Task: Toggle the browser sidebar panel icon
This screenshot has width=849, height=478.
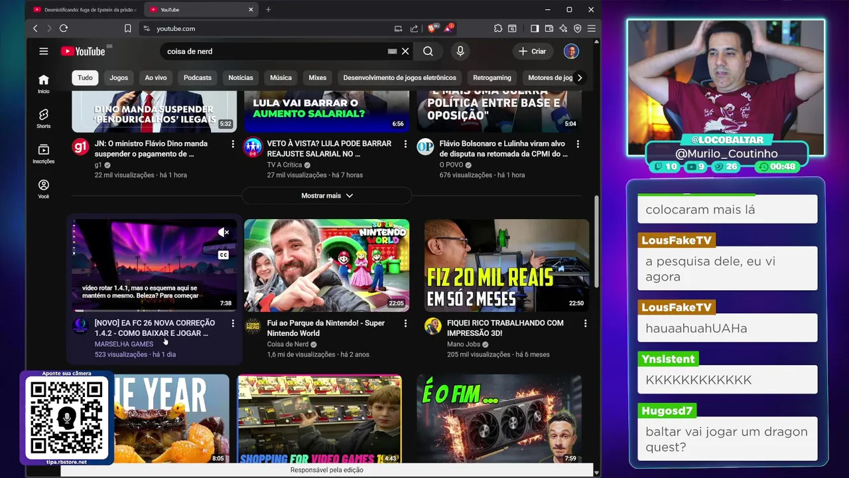Action: coord(535,29)
